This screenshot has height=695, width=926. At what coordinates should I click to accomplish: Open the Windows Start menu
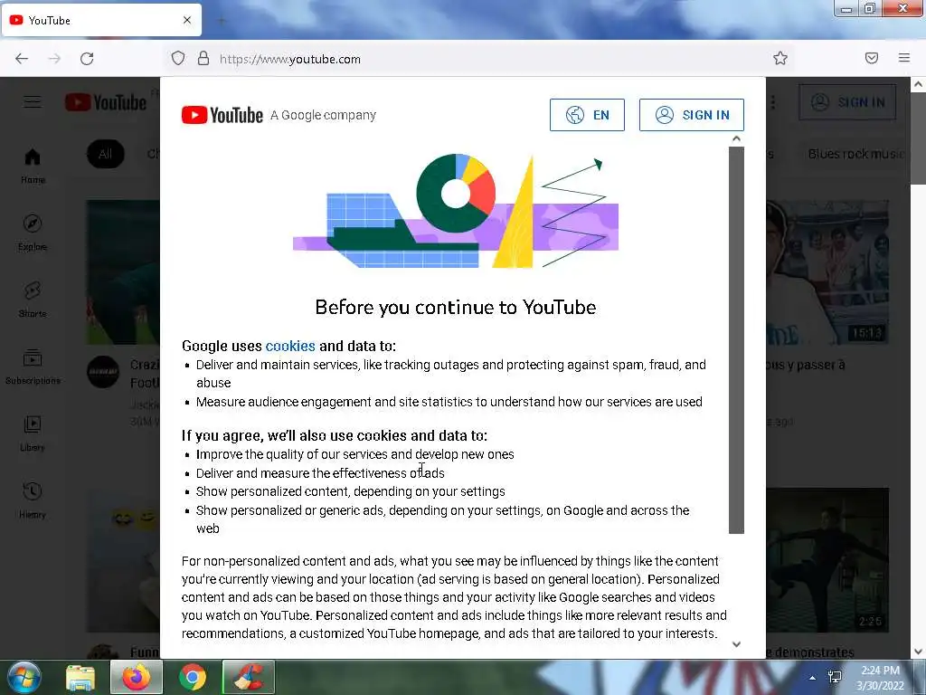[x=24, y=677]
